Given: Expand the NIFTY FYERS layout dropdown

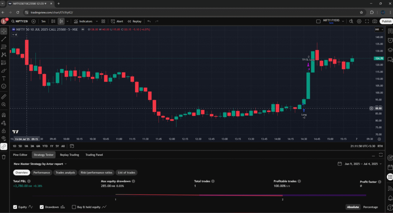Looking at the screenshot, I should tap(343, 21).
